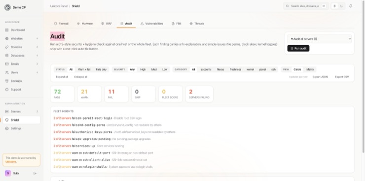Click the page vertical scrollbar

point(363,77)
